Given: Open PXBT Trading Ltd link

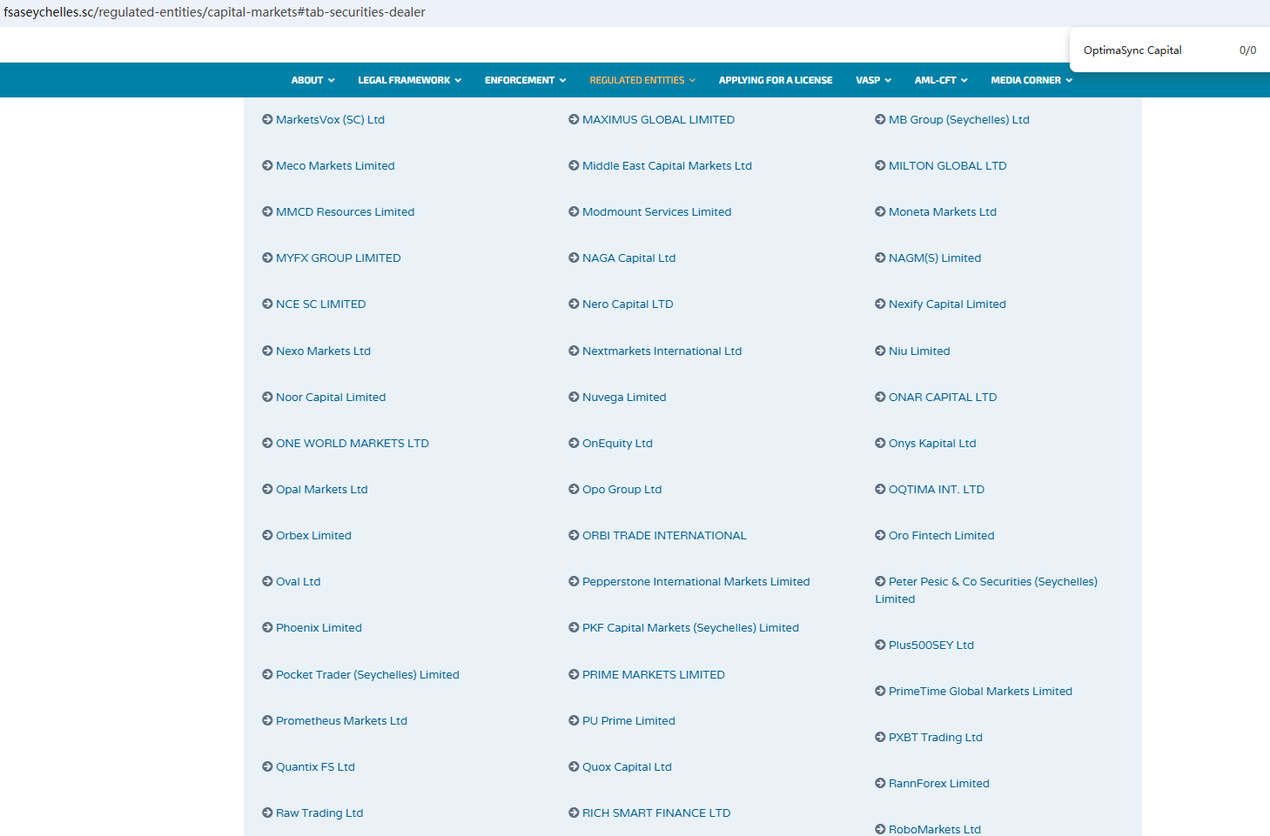Looking at the screenshot, I should (x=936, y=737).
